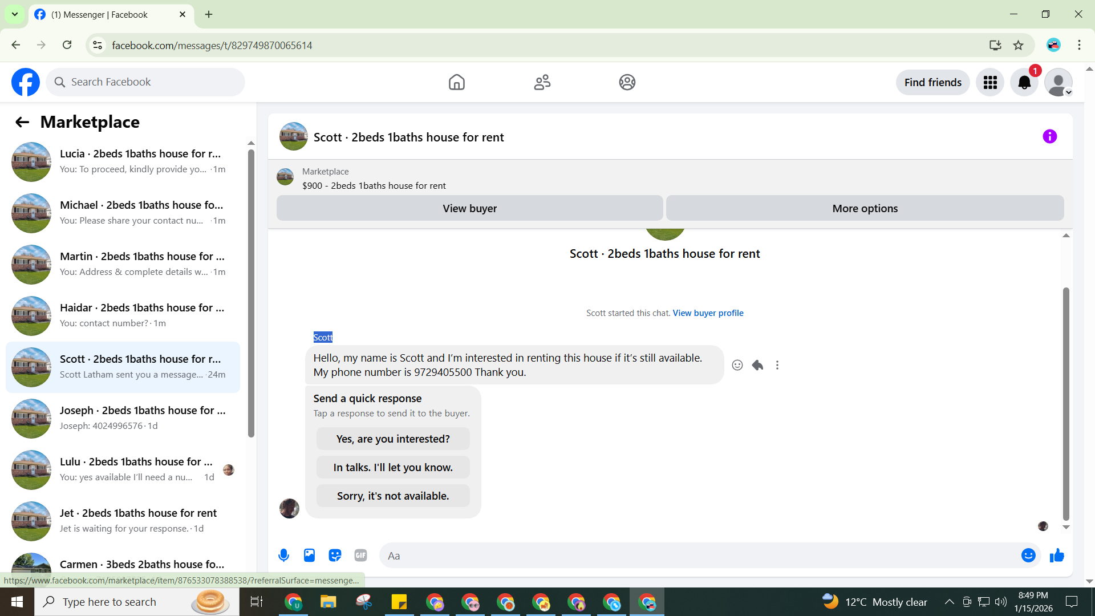This screenshot has height=616, width=1095.
Task: Open the GIF picker icon
Action: (360, 555)
